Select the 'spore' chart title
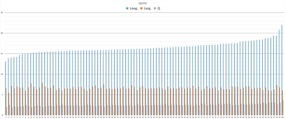285x119 pixels. click(x=142, y=3)
